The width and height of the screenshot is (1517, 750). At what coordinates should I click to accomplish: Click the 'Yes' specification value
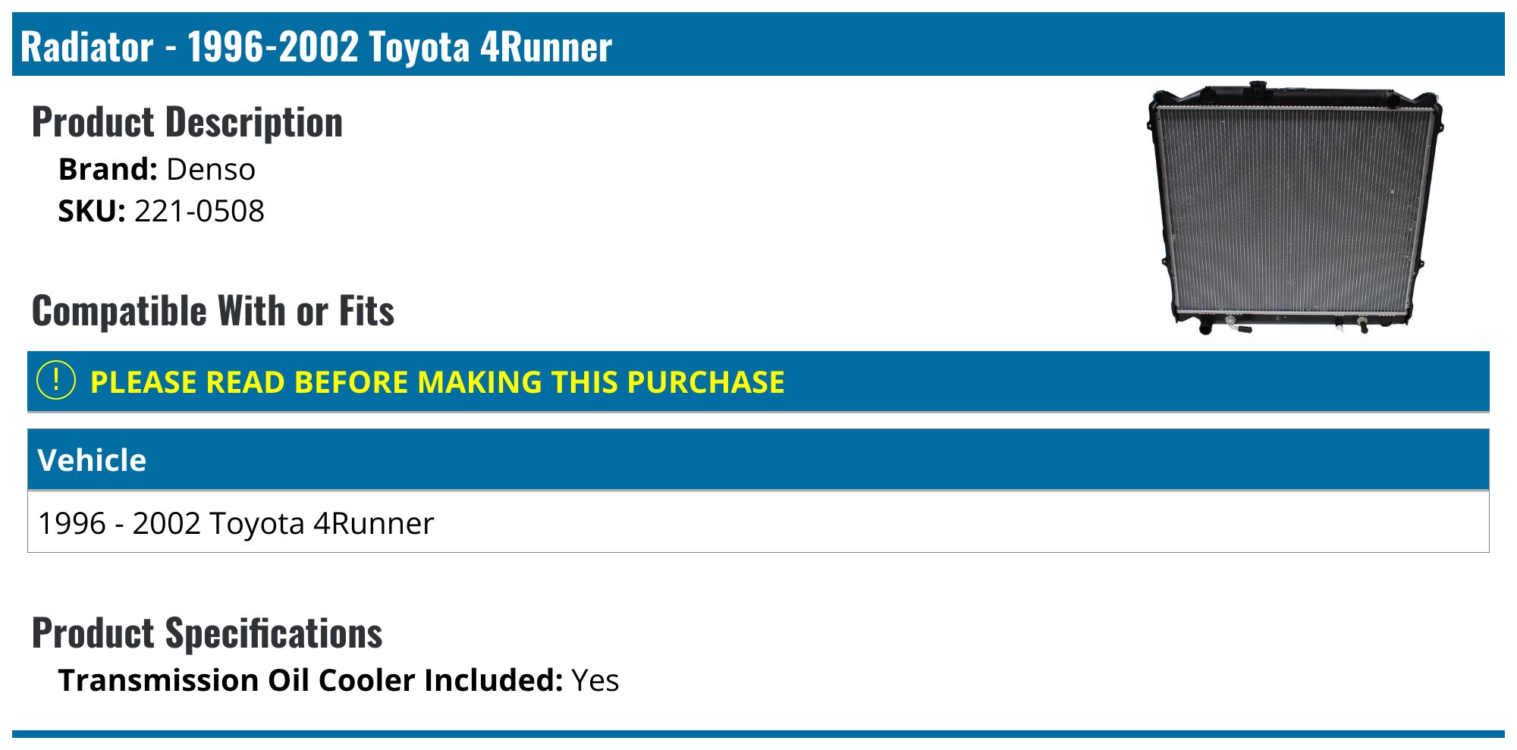click(595, 680)
